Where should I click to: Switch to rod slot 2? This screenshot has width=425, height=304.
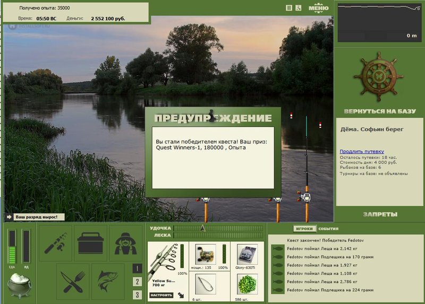tap(137, 282)
